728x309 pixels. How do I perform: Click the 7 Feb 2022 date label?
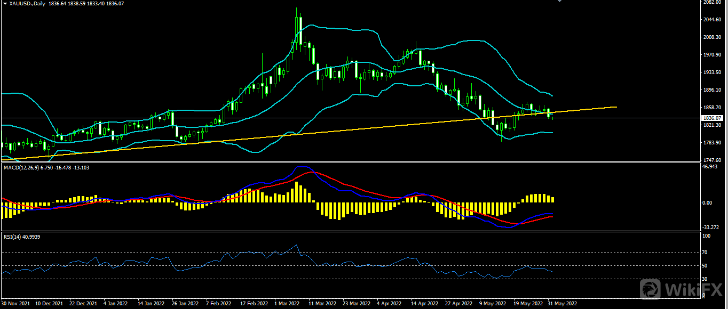219,304
